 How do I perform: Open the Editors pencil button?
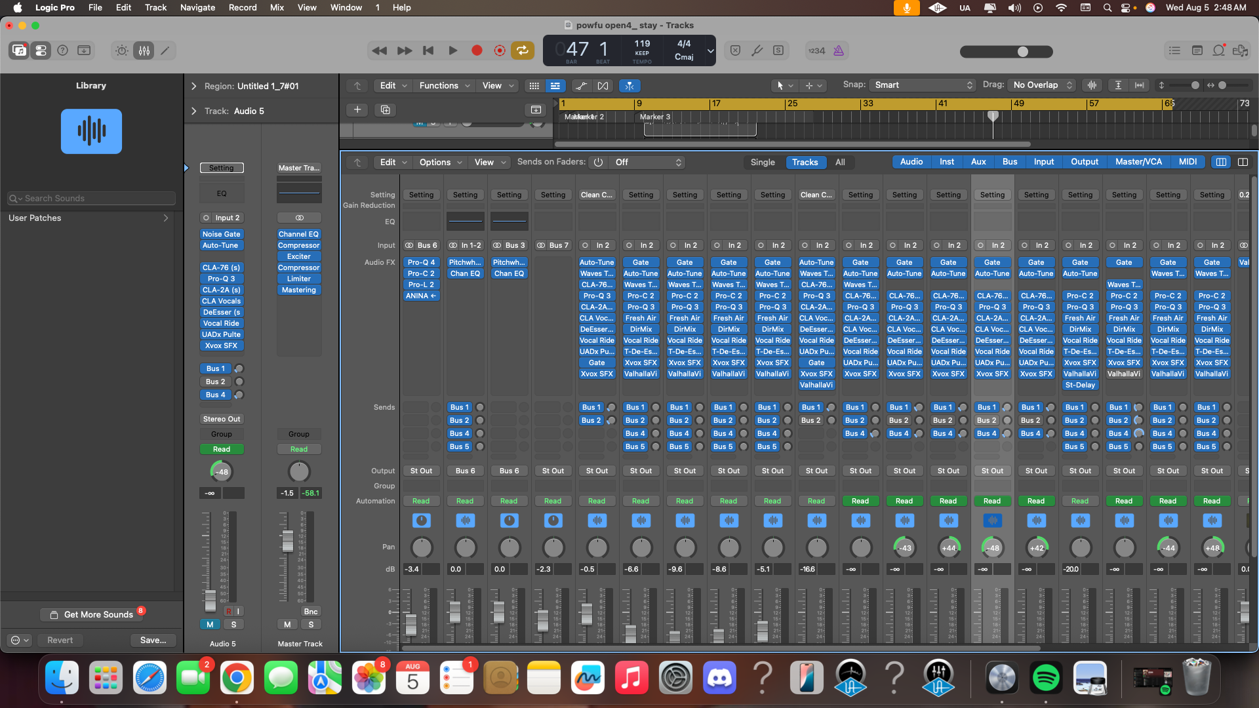tap(165, 50)
